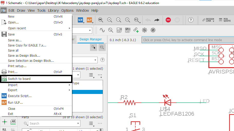
Task: Click the ULP toolbar icon
Action: pyautogui.click(x=89, y=20)
